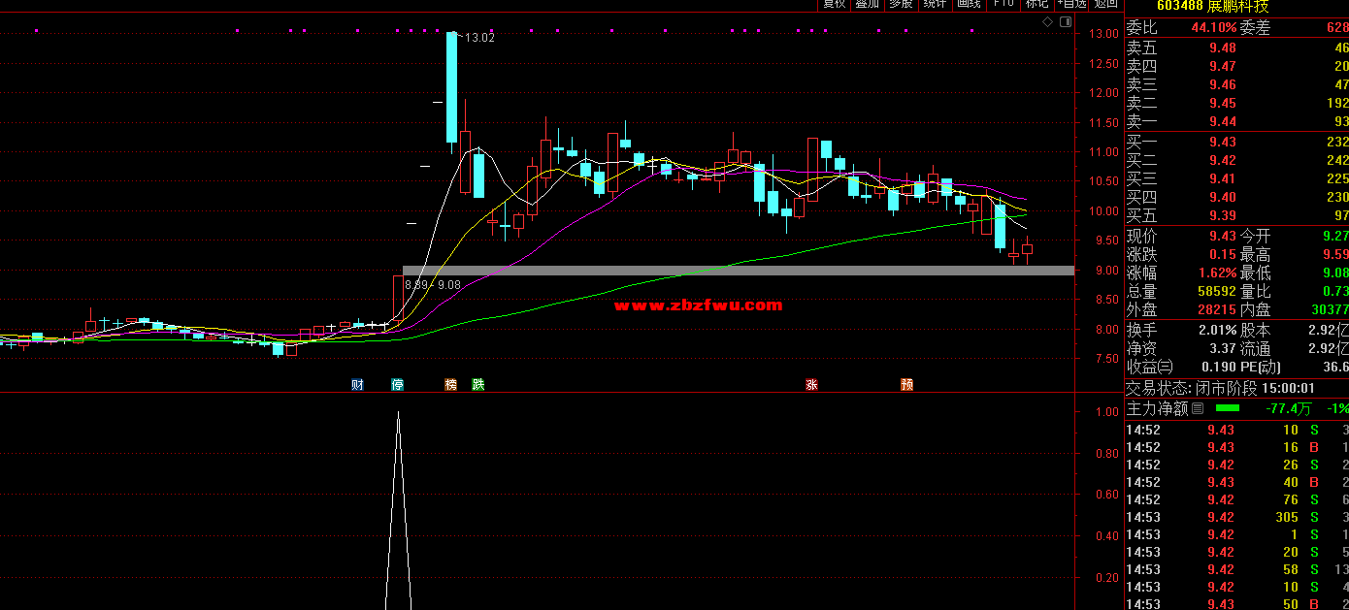The height and width of the screenshot is (610, 1349).
Task: Click the 财 info marker below the chart
Action: point(357,385)
